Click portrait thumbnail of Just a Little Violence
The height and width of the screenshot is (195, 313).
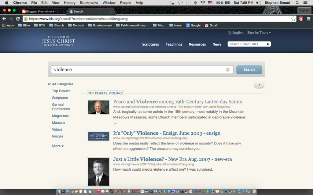click(98, 172)
